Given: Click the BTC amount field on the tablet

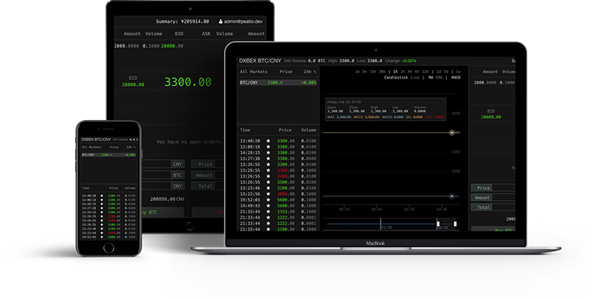Looking at the screenshot, I should coord(162,175).
